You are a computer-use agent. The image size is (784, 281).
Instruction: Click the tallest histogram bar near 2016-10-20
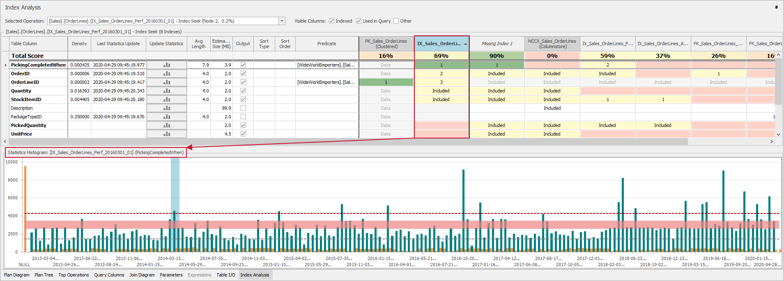pos(464,211)
